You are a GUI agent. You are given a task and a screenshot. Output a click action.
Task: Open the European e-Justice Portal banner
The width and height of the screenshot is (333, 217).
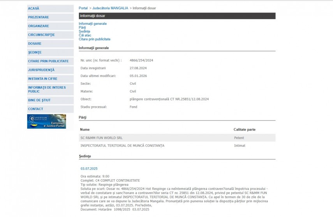tap(46, 121)
